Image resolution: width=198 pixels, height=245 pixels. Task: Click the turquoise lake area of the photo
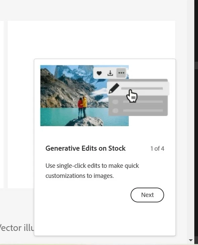58,116
